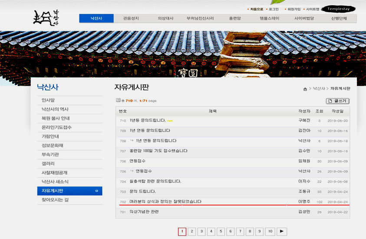Open the 템플스테이 top menu tab

click(x=269, y=19)
